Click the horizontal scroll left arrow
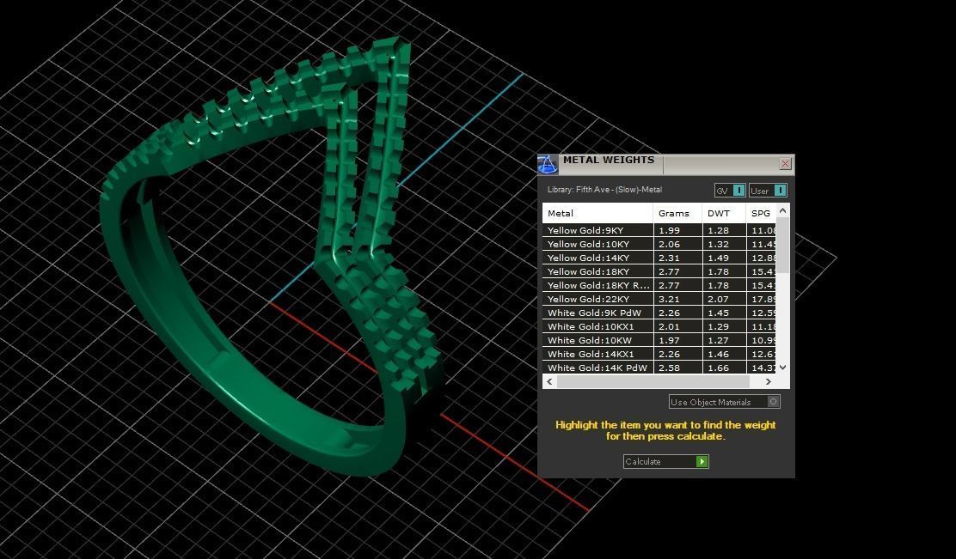956x559 pixels. tap(549, 382)
